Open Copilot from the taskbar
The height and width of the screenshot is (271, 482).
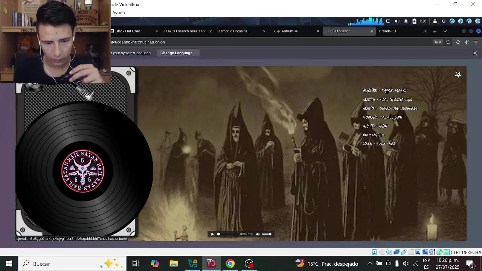[x=155, y=264]
